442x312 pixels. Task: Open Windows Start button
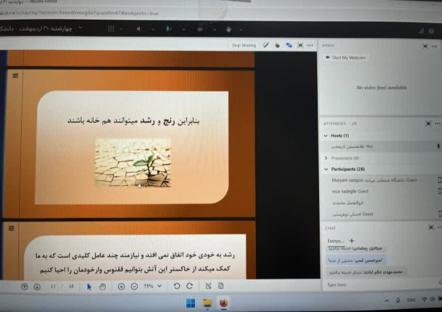(191, 303)
